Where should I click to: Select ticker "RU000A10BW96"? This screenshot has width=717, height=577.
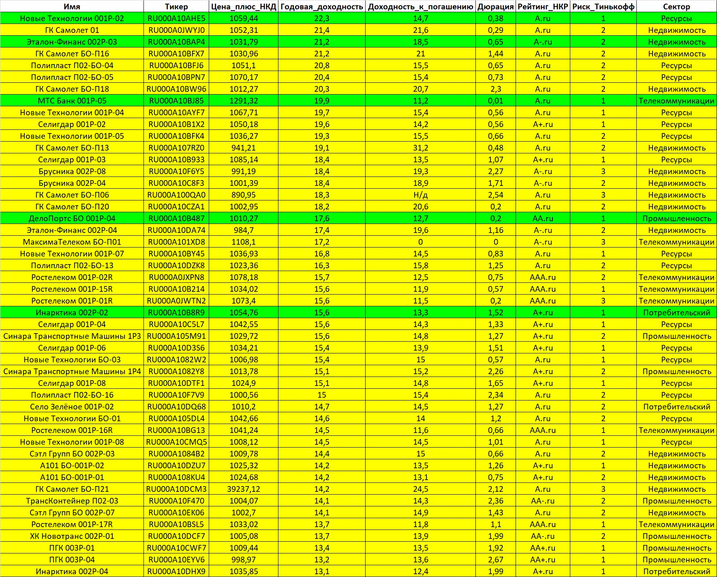tap(176, 89)
